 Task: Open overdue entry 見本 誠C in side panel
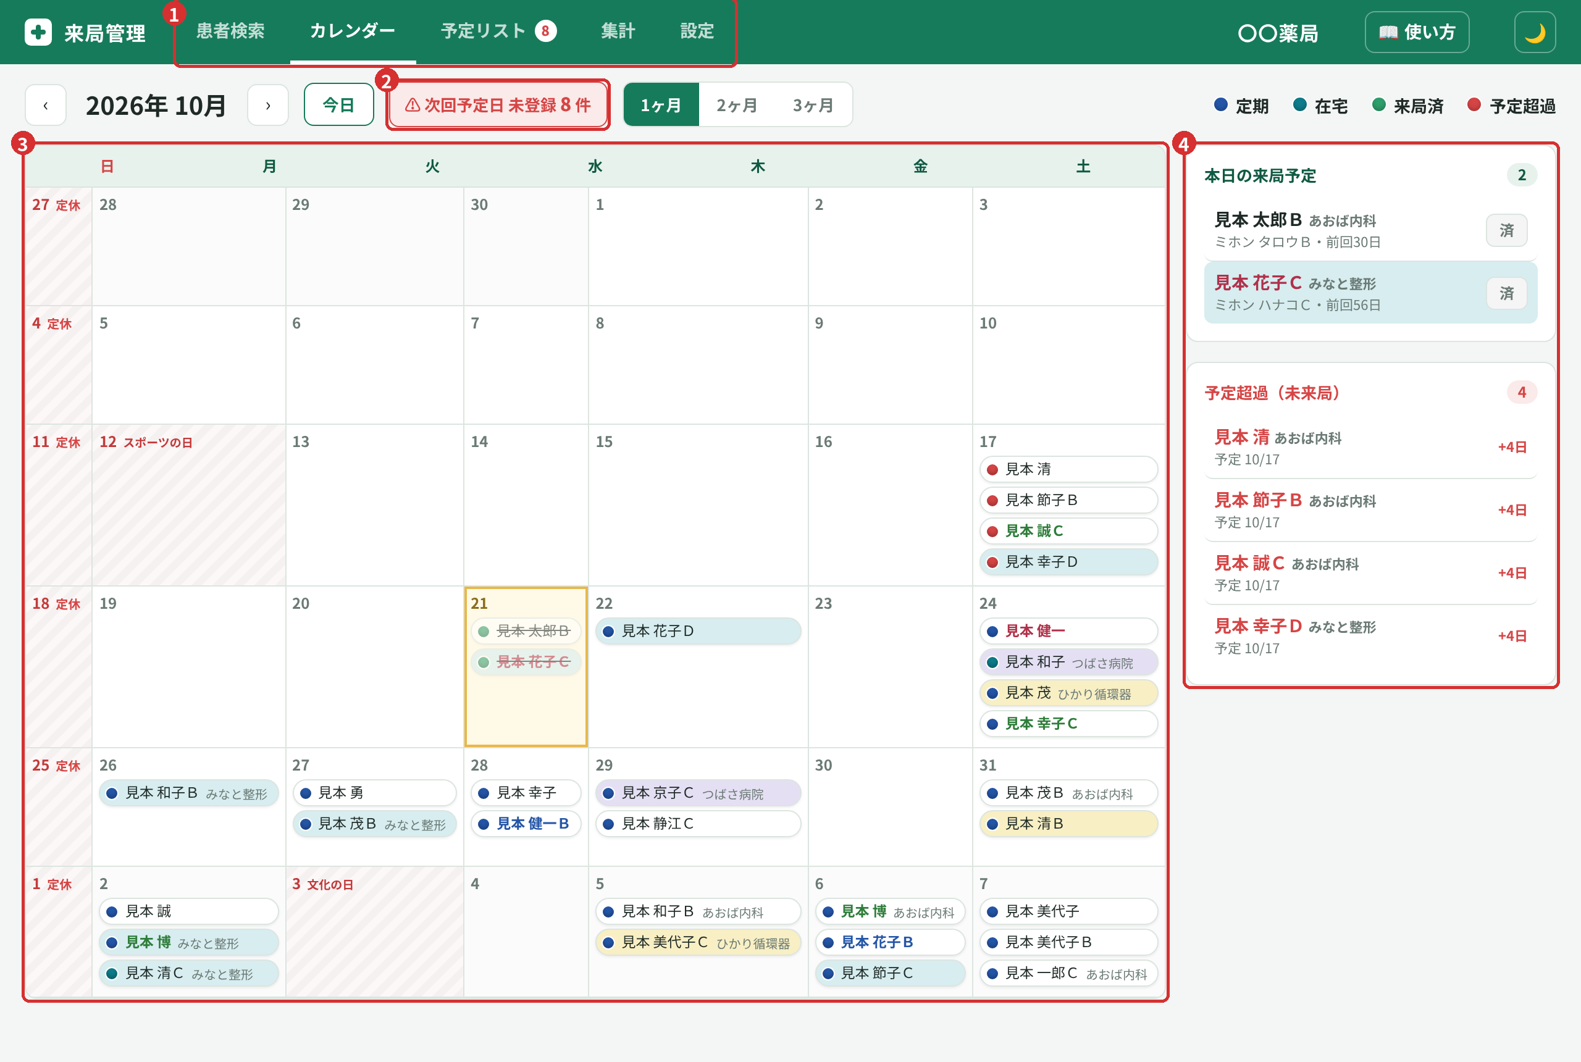pyautogui.click(x=1370, y=573)
